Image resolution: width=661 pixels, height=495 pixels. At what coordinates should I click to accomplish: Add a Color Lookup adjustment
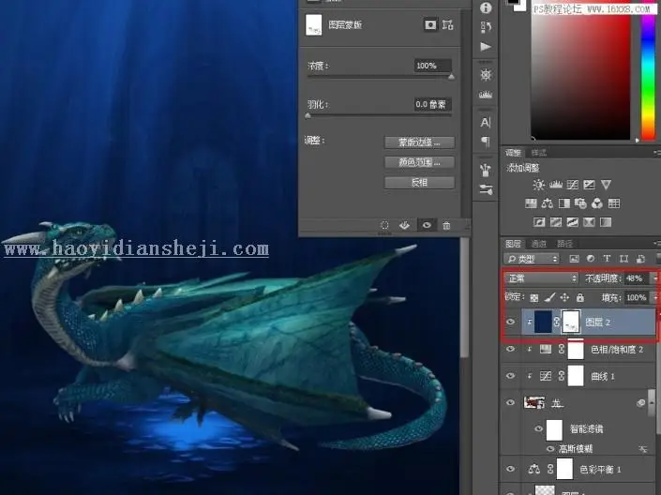point(614,203)
